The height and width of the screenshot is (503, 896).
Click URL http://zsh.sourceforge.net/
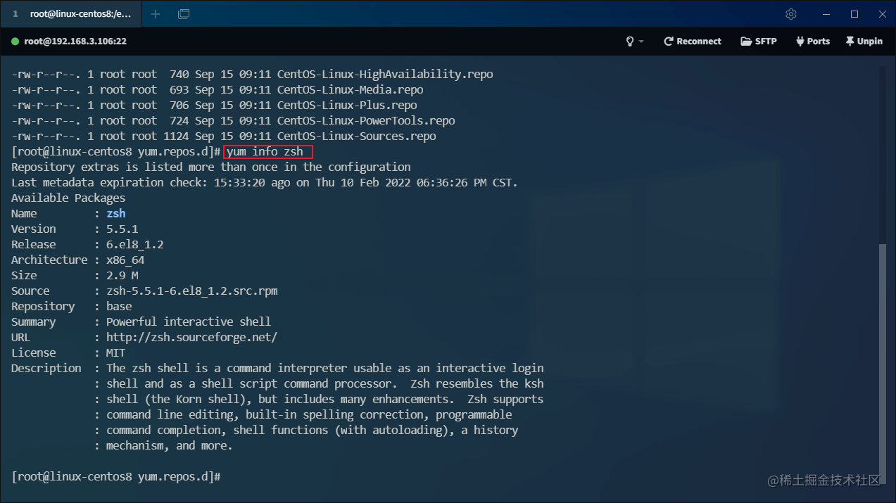[x=191, y=338]
